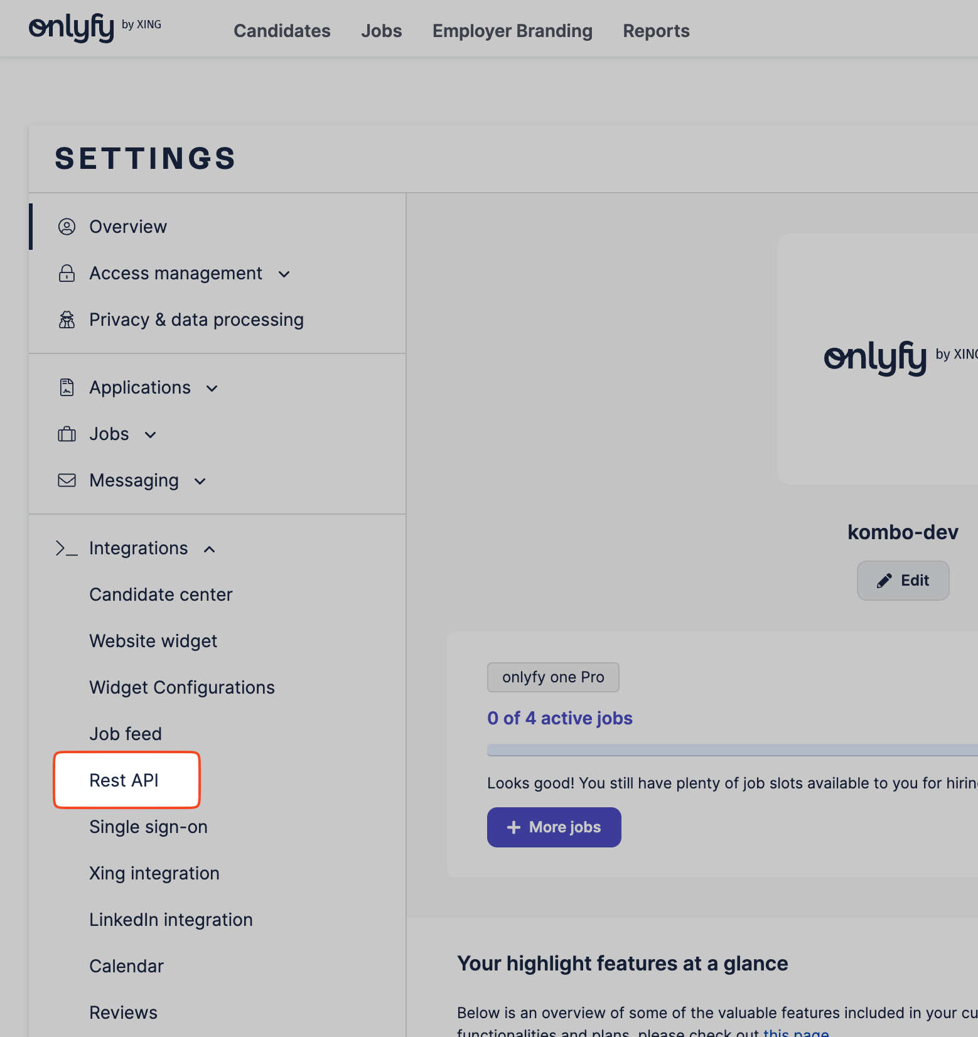The image size is (978, 1037).
Task: Expand the Access management section
Action: point(284,274)
